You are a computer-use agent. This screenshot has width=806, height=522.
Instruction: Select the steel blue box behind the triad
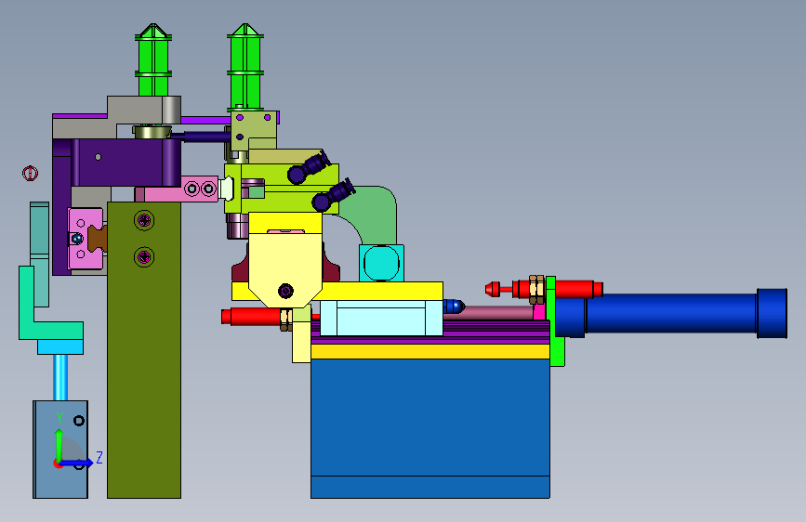(x=60, y=450)
